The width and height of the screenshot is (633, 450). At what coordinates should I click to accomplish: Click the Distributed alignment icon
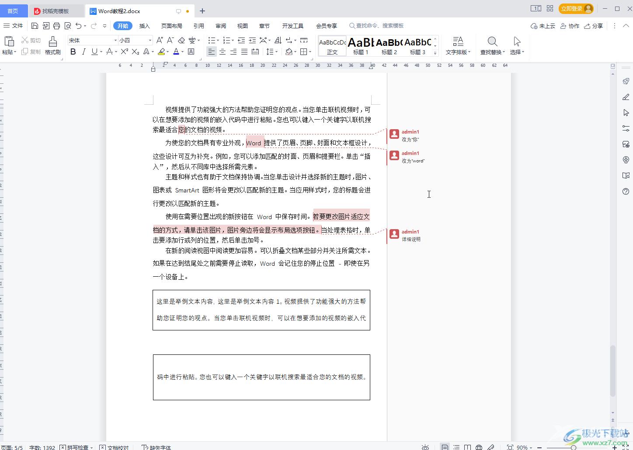pos(255,52)
